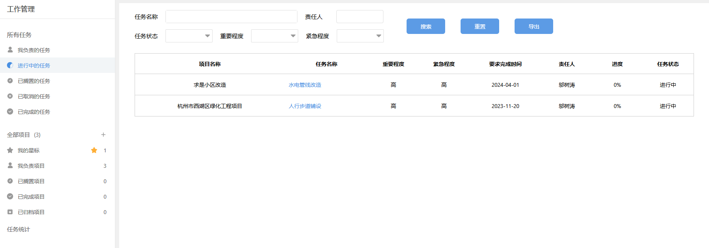Click the clock icon beside 已搁置的任务
The image size is (709, 248).
(10, 81)
